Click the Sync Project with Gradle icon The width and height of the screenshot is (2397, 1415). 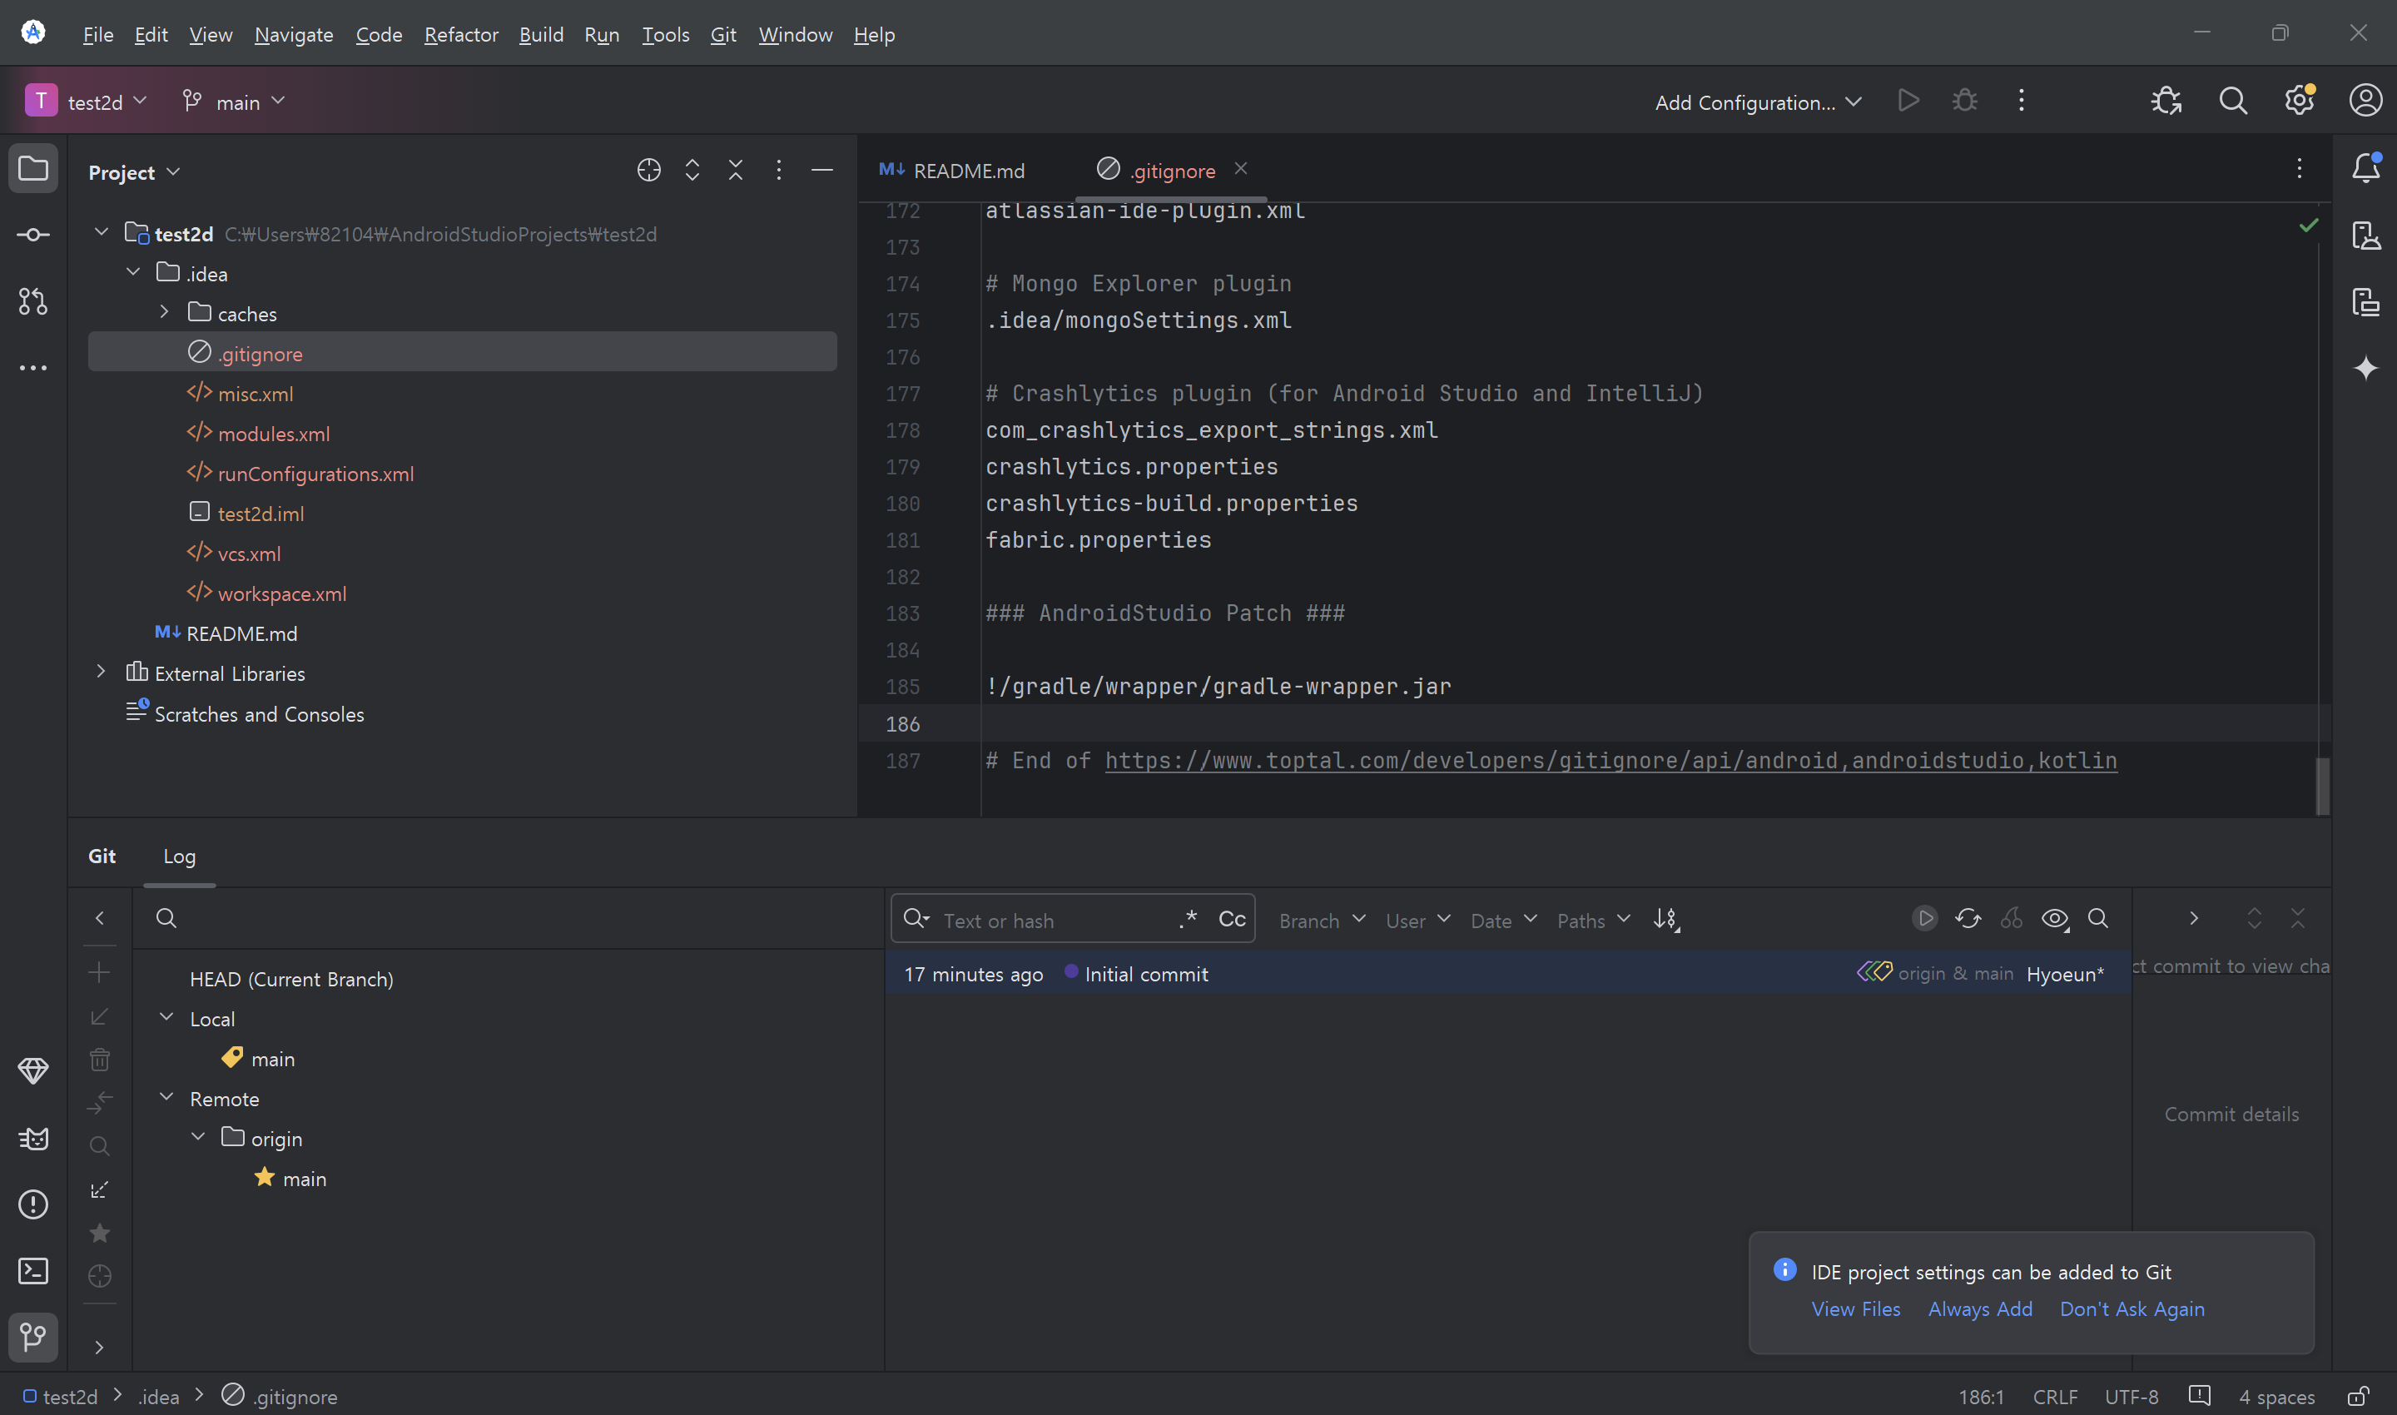tap(2166, 101)
